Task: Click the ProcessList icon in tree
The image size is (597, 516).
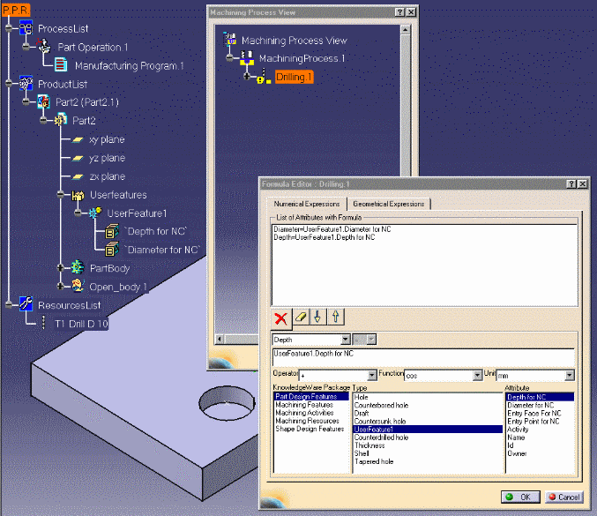Action: (26, 29)
